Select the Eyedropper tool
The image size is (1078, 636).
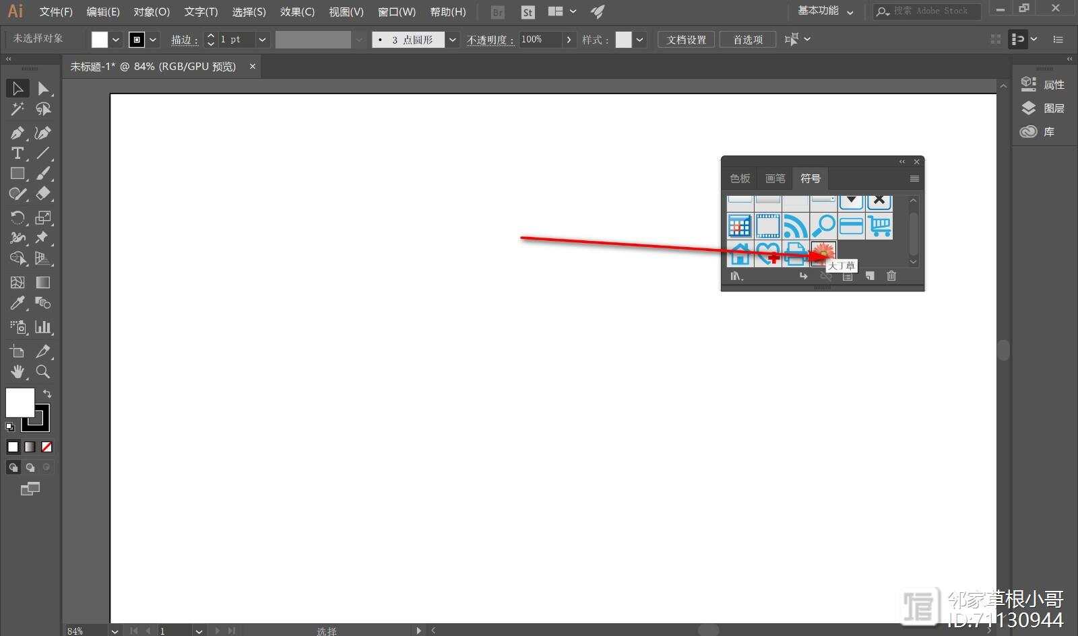(x=18, y=303)
